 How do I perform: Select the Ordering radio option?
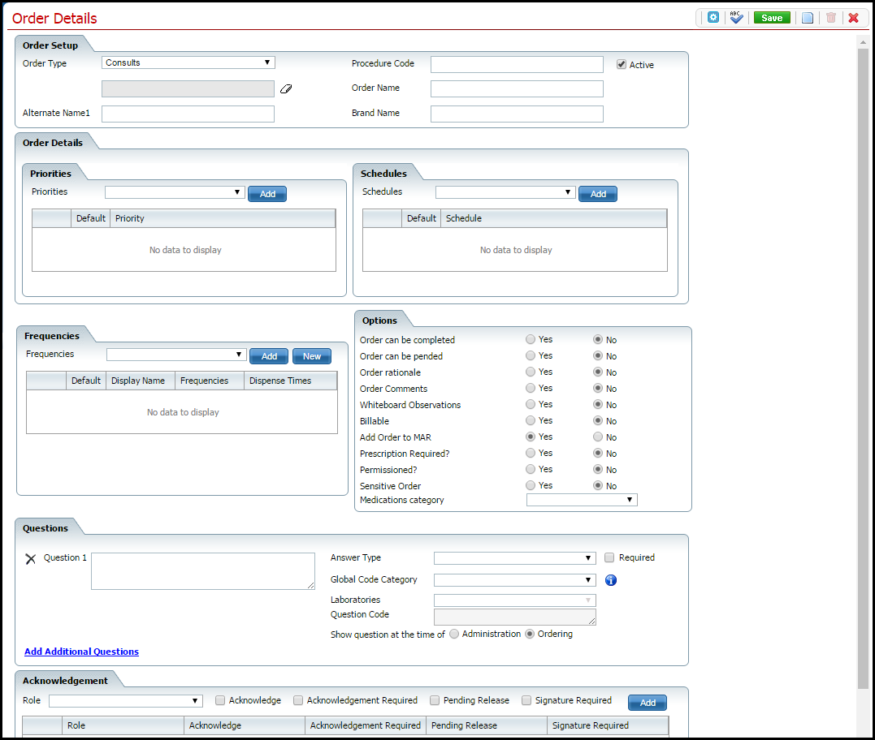(530, 635)
